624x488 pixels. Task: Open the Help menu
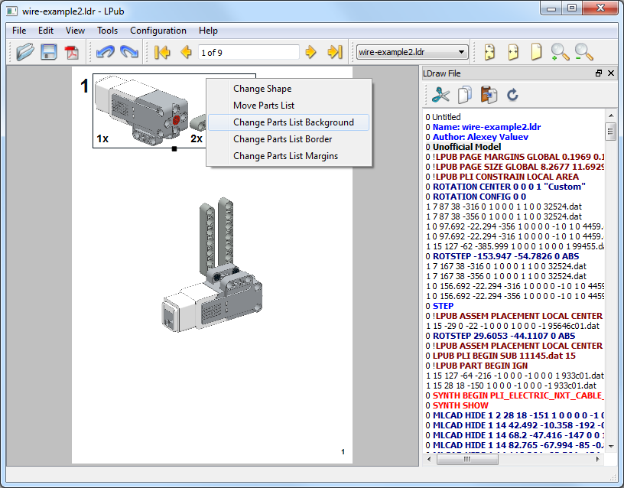pos(208,31)
